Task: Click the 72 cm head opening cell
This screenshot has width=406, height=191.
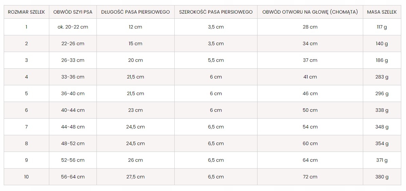Action: (310, 177)
